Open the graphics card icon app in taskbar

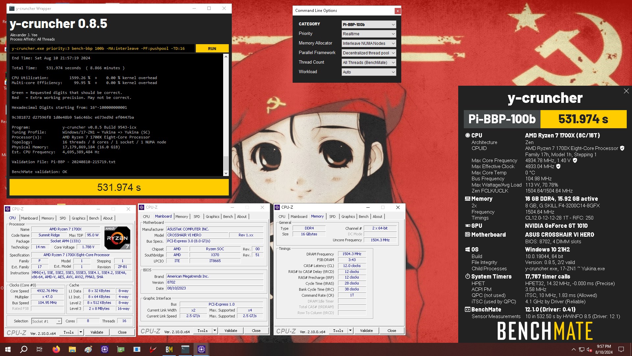pos(121,349)
